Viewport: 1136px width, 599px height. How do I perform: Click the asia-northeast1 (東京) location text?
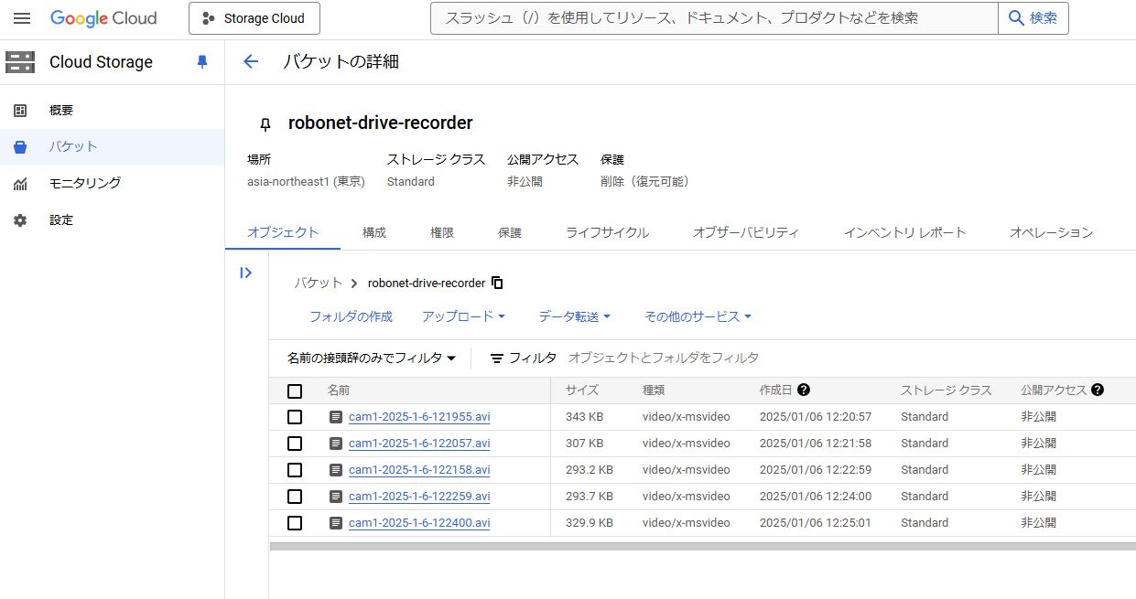click(x=306, y=182)
